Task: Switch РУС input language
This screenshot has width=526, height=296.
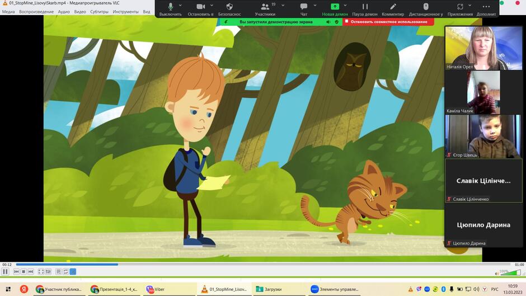Action: [495, 289]
